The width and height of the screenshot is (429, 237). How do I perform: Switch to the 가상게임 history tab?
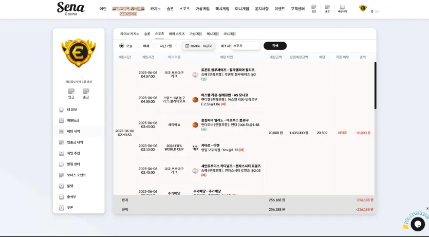(x=196, y=34)
